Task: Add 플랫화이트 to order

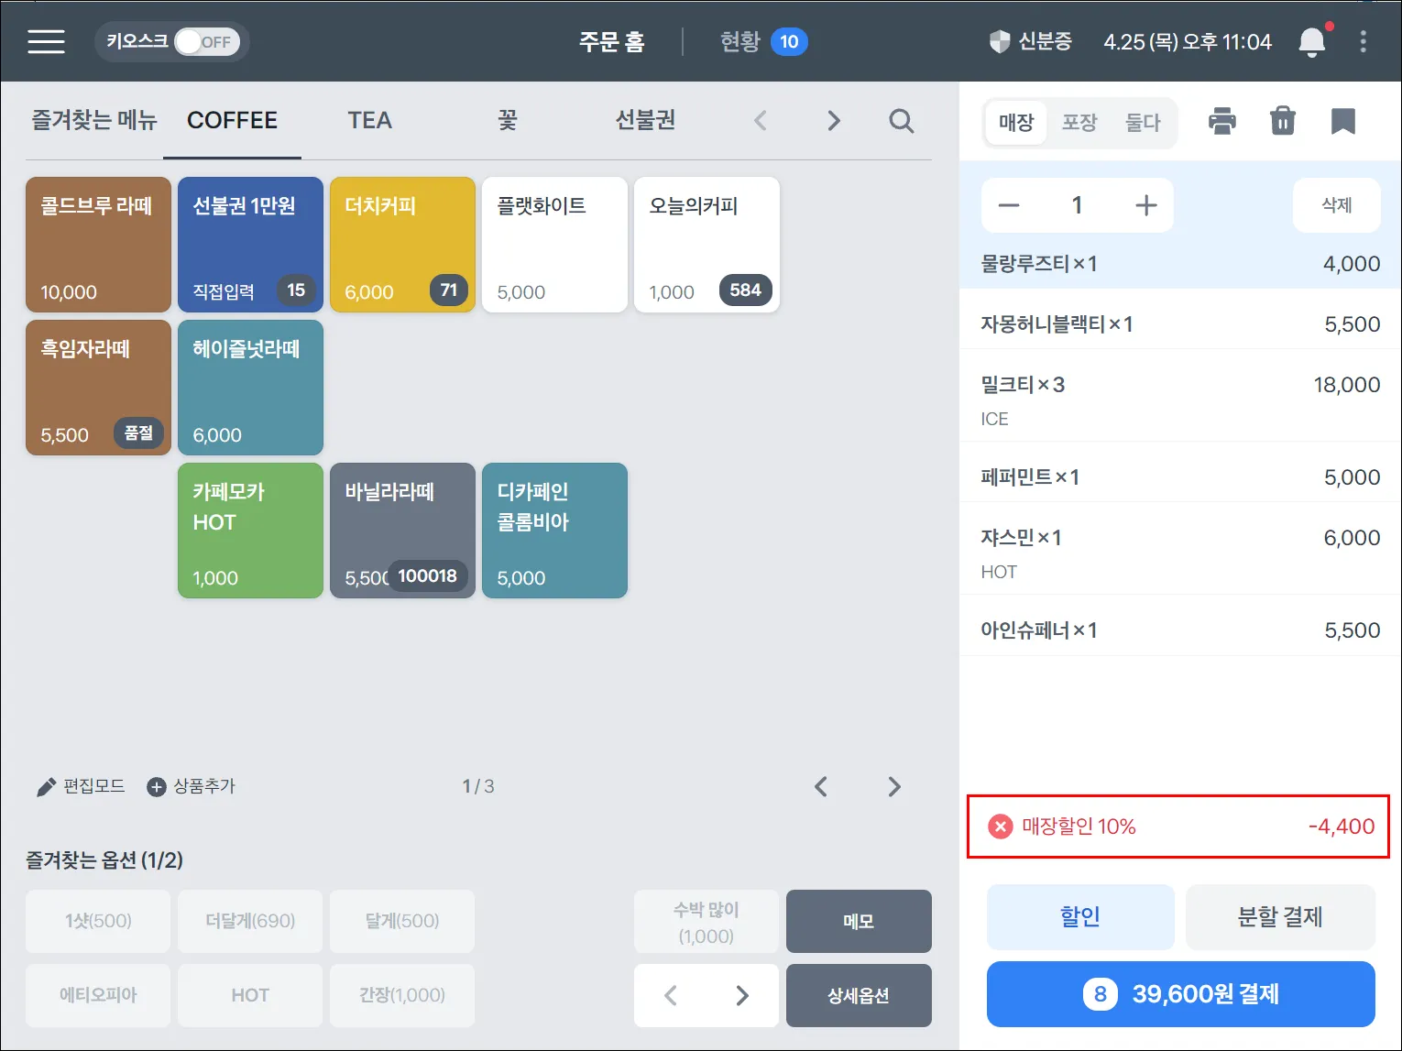Action: pos(555,245)
